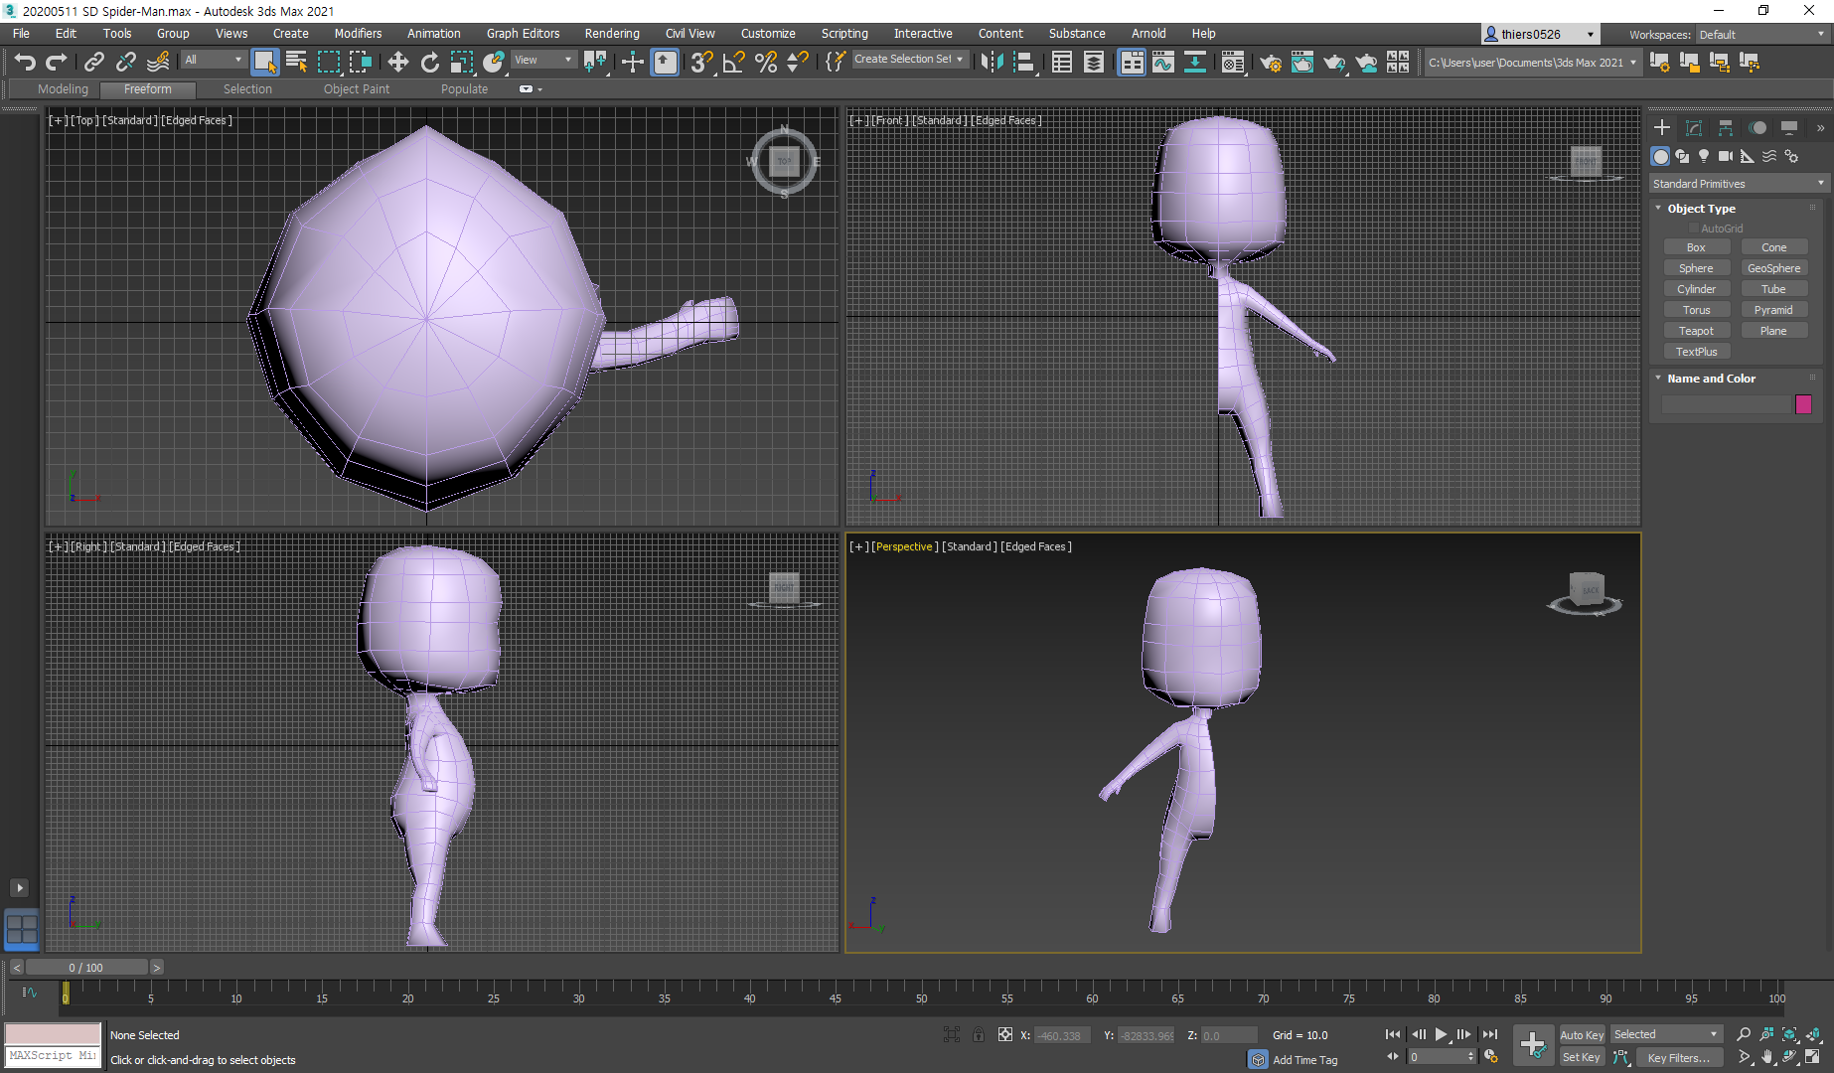Switch to the Display panel tab icon
This screenshot has height=1073, width=1834.
pyautogui.click(x=1789, y=128)
